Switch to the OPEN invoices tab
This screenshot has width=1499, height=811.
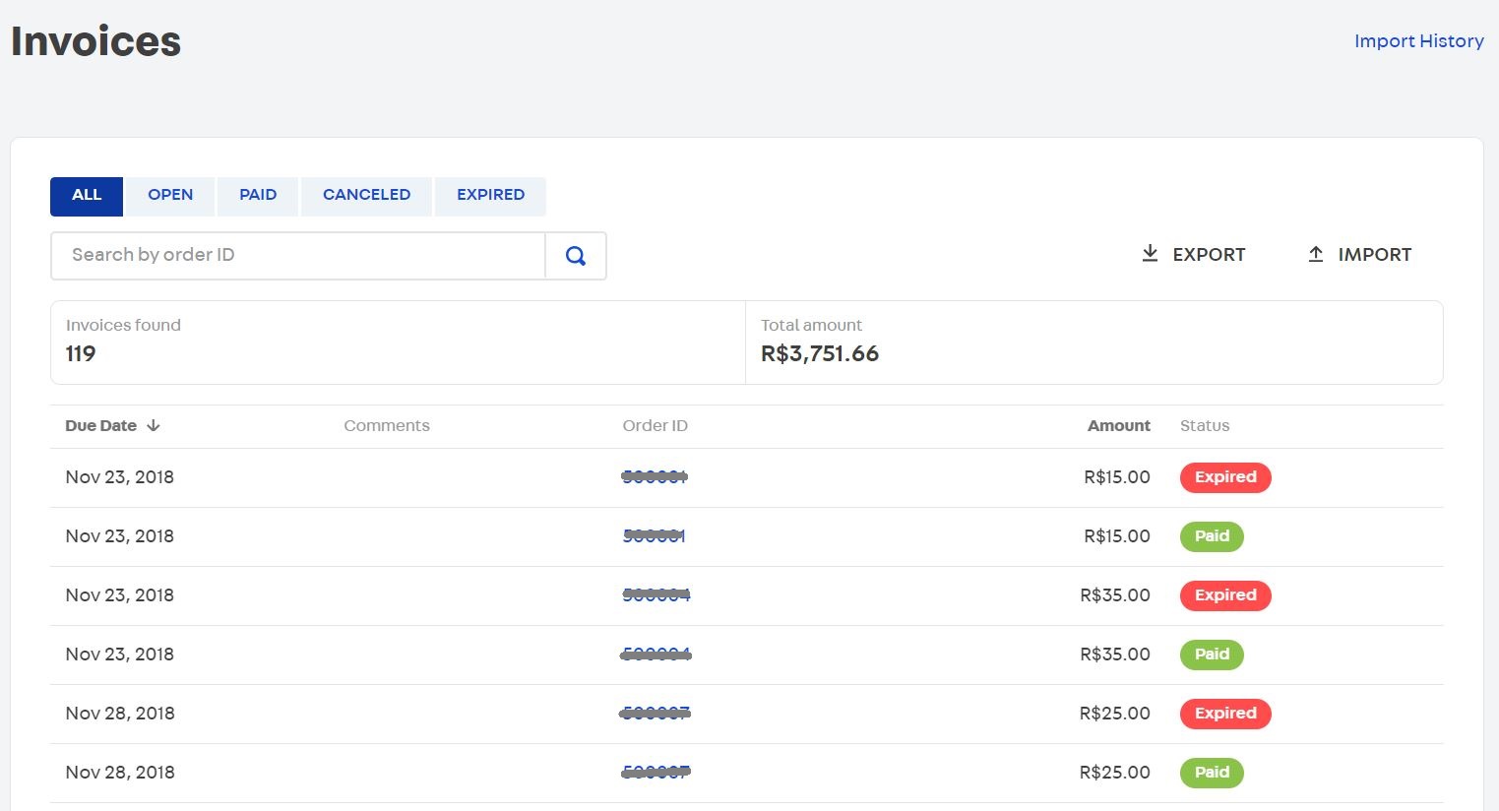170,195
